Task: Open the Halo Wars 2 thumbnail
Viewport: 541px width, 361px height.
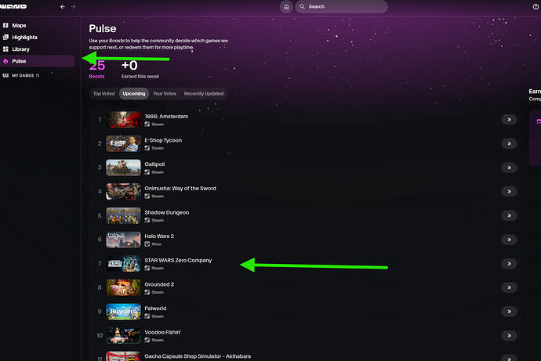Action: pyautogui.click(x=124, y=240)
